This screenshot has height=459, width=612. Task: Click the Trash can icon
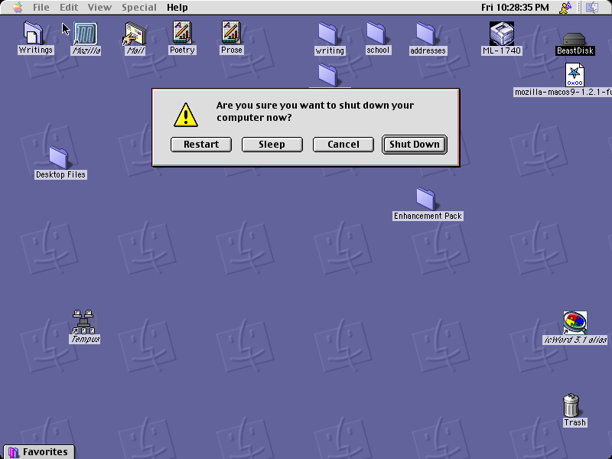(x=571, y=405)
